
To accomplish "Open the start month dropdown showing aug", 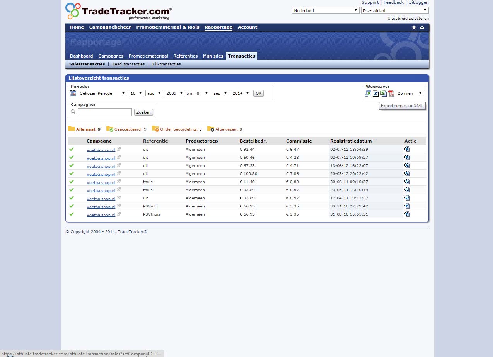I will coord(154,93).
